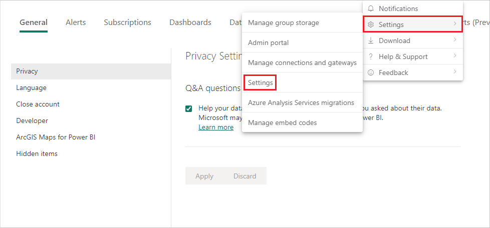Select Manage connections and gateways

click(302, 62)
